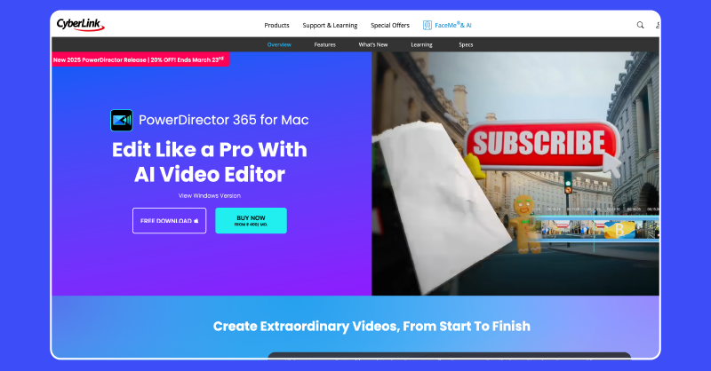The image size is (711, 371).
Task: Switch to the Features tab
Action: pyautogui.click(x=325, y=43)
